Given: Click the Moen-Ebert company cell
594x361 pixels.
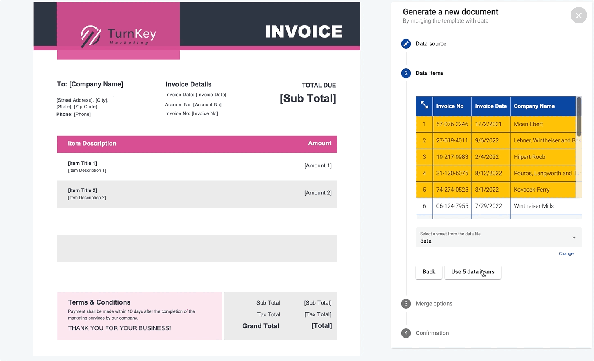Looking at the screenshot, I should pos(543,124).
